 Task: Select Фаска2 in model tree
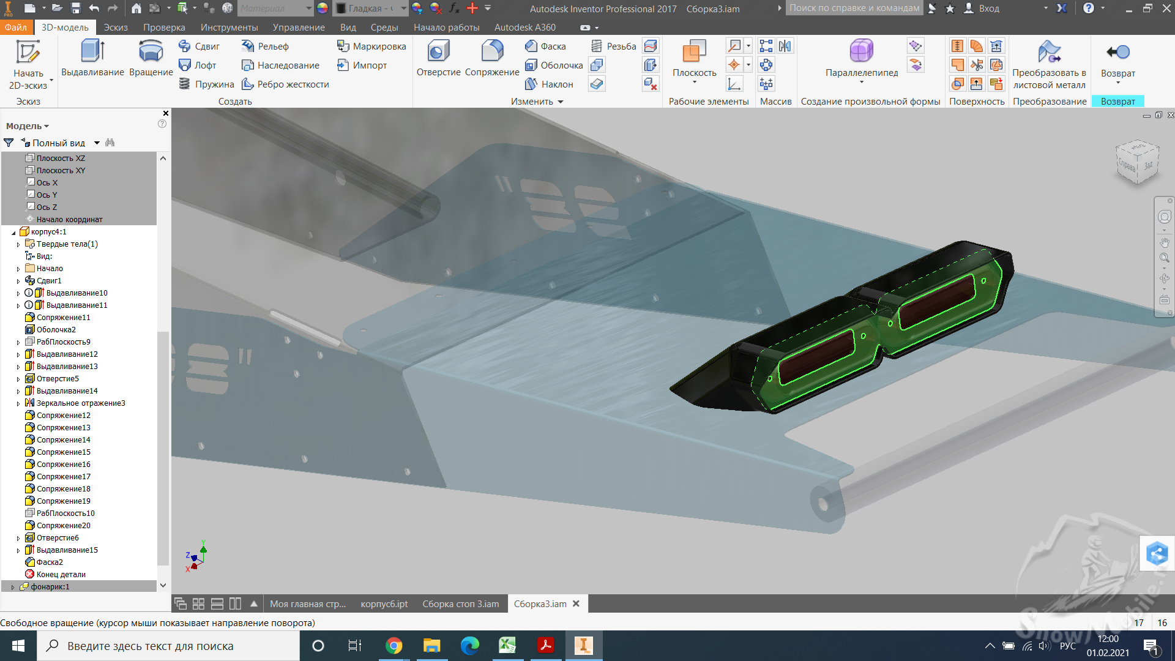[49, 562]
